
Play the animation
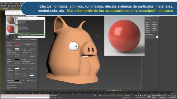click(140, 95)
